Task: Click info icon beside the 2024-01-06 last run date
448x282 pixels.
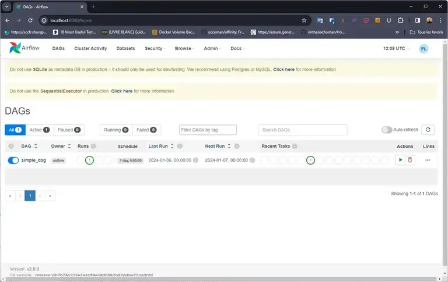Action: (196, 160)
